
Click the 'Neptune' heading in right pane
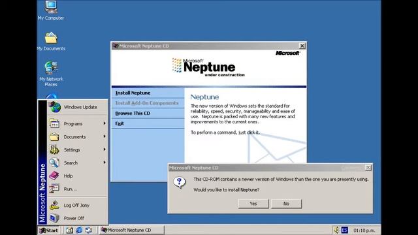(x=204, y=97)
